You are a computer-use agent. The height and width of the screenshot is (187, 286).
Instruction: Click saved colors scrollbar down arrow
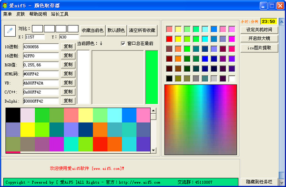[x=153, y=150]
